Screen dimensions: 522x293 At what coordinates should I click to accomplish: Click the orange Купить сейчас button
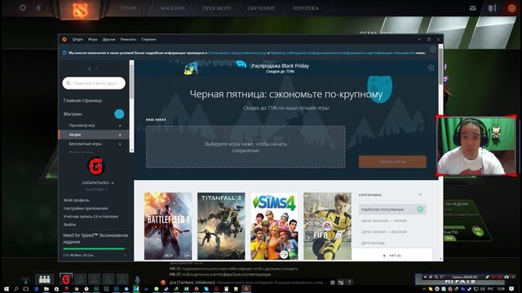tap(392, 162)
